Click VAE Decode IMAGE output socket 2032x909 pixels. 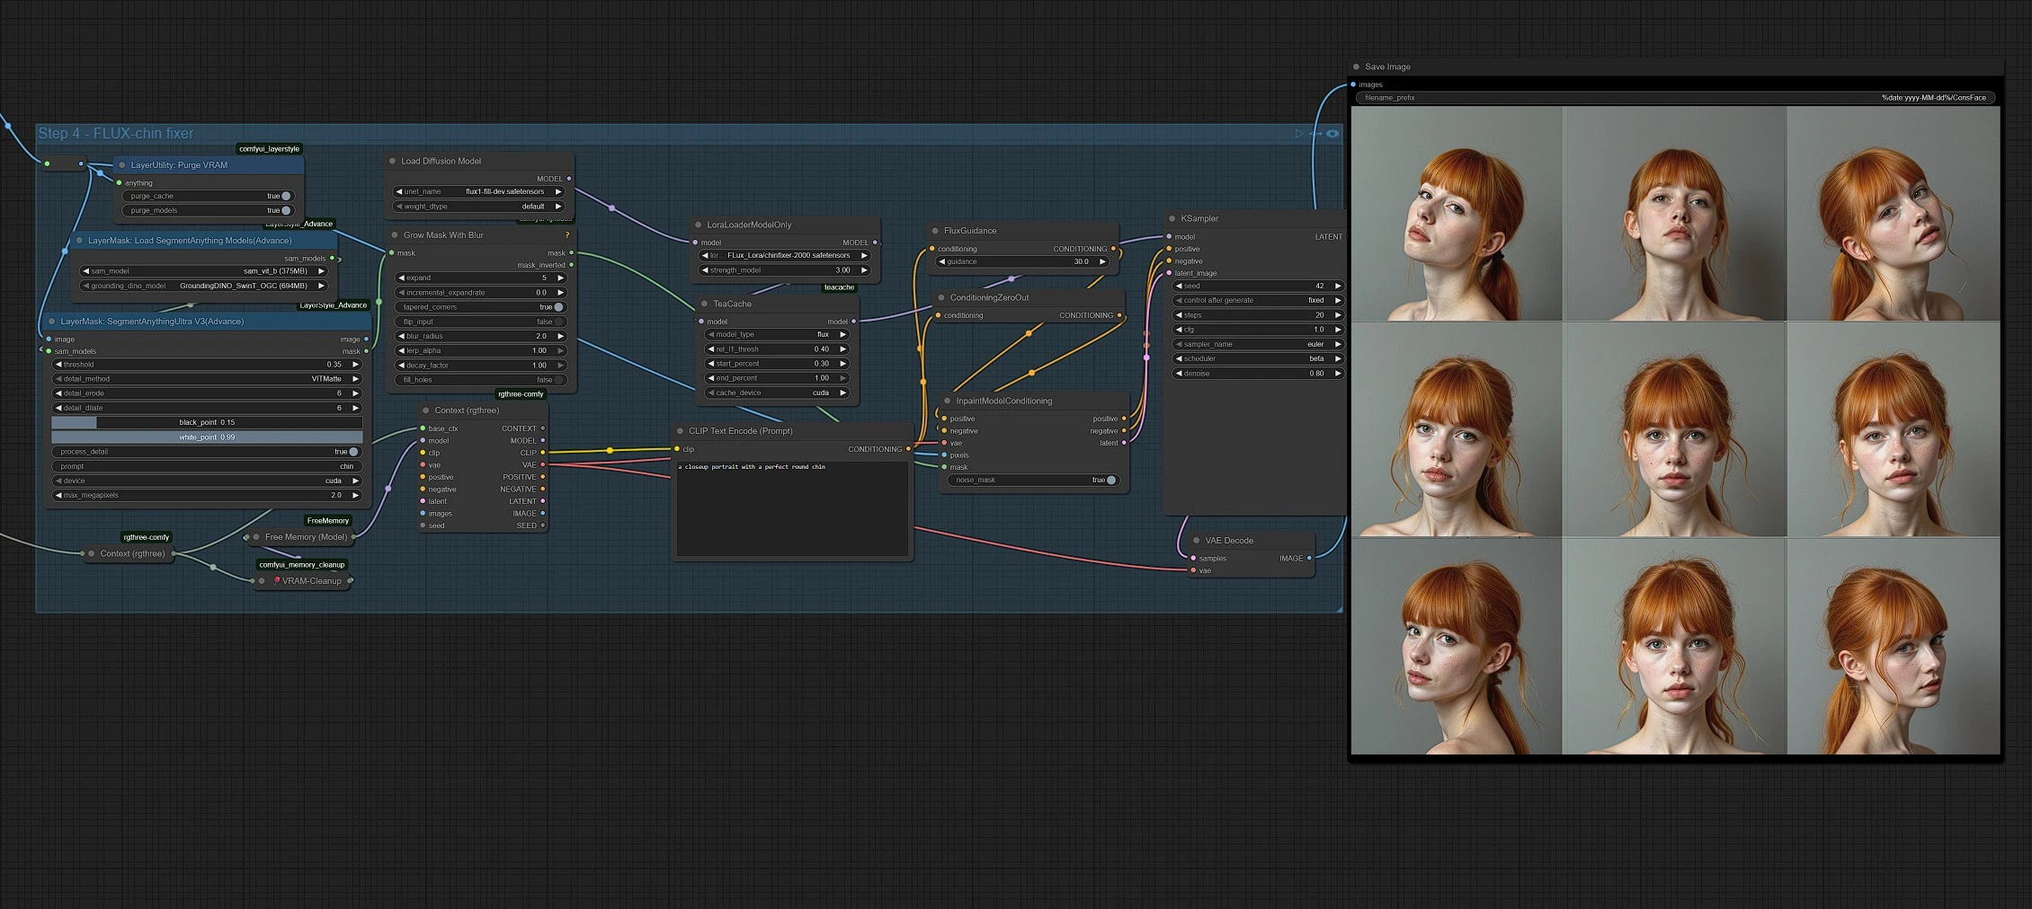pyautogui.click(x=1309, y=558)
